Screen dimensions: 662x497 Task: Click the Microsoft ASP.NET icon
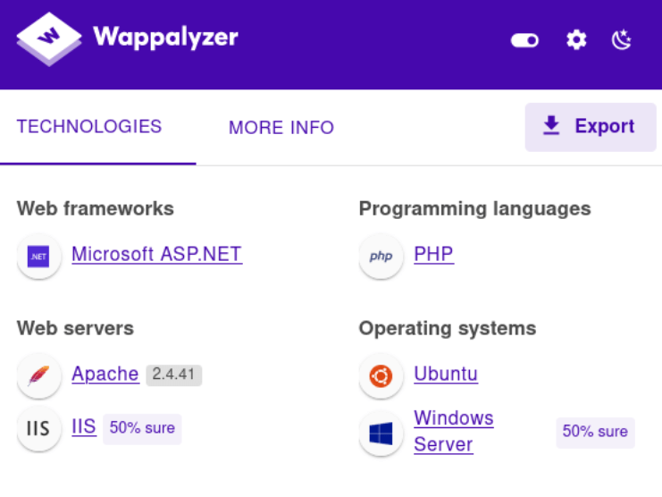[38, 257]
